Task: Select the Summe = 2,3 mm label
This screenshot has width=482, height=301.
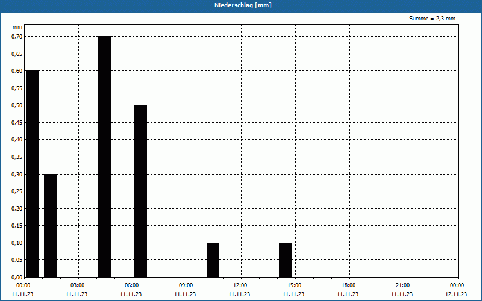Action: coord(432,19)
